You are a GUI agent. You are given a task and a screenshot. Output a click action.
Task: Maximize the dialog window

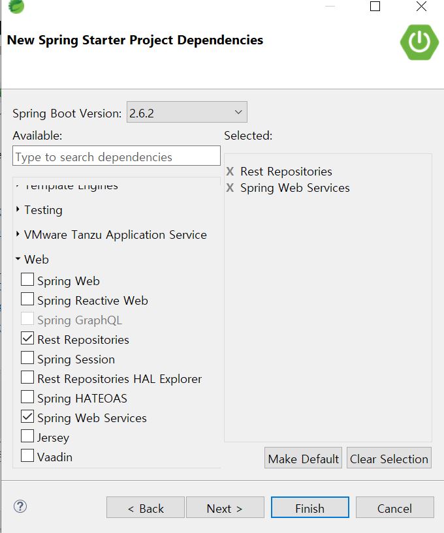pyautogui.click(x=375, y=6)
